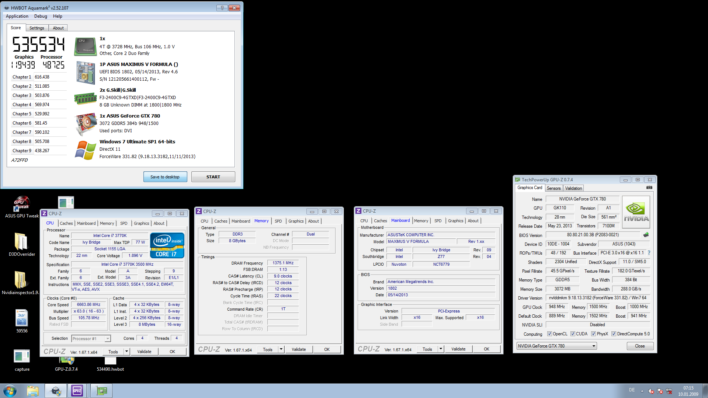The height and width of the screenshot is (398, 708).
Task: Click the Chapter 1 score row
Action: pyautogui.click(x=39, y=77)
